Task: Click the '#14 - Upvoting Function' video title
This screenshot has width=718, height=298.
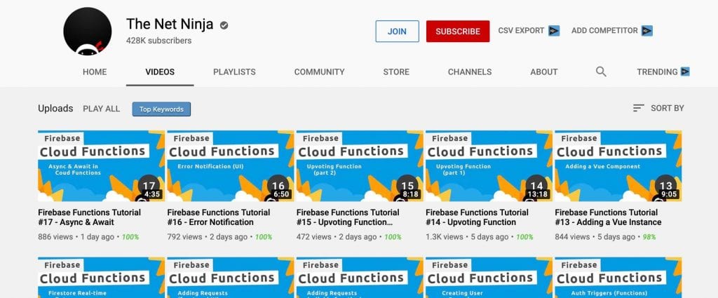Action: [x=477, y=217]
